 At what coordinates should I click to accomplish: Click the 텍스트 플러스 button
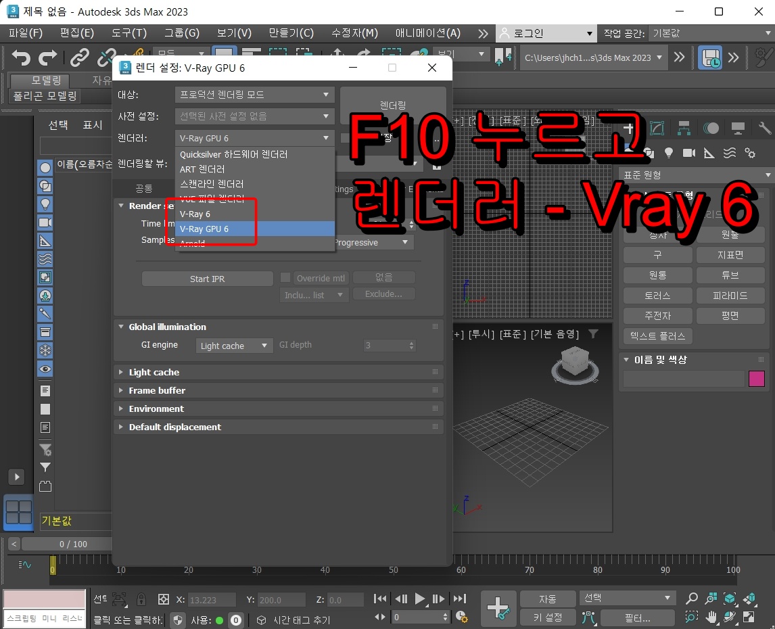[x=657, y=336]
